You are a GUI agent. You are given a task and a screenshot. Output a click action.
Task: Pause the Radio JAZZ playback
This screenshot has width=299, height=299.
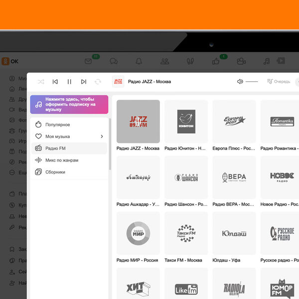69,81
